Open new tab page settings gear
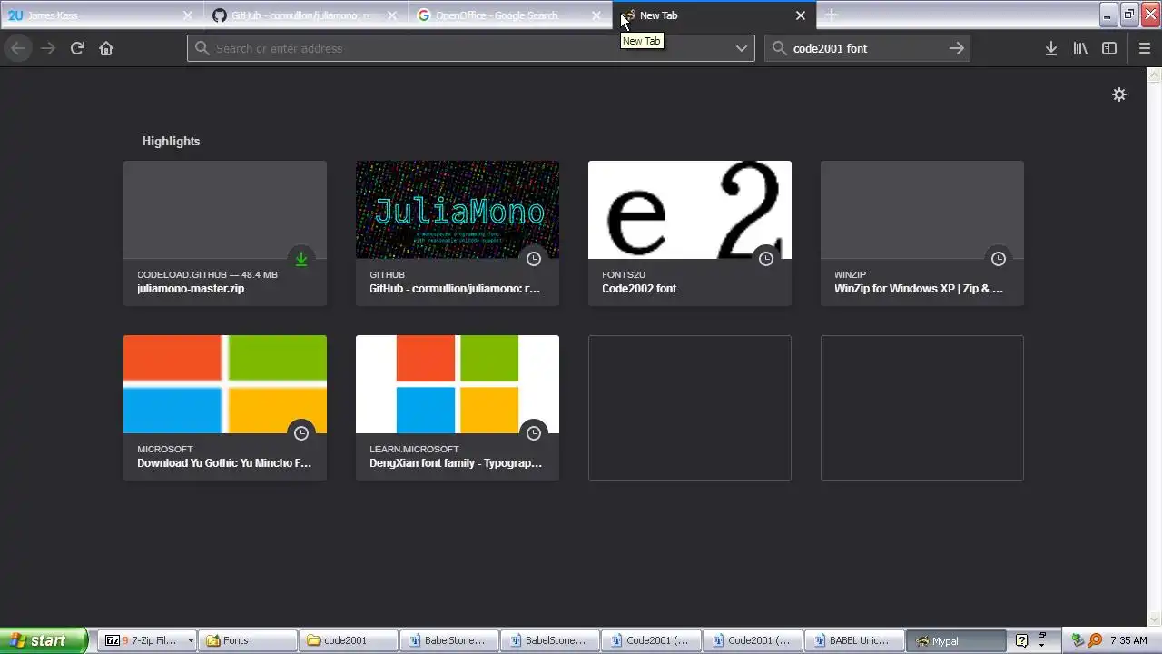The height and width of the screenshot is (654, 1162). [x=1119, y=94]
